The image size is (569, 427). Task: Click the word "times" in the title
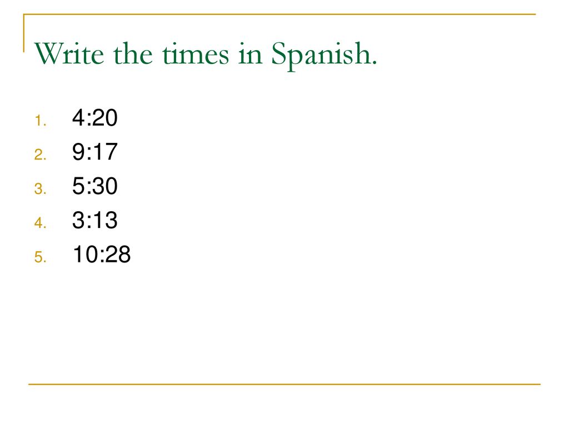pyautogui.click(x=196, y=54)
